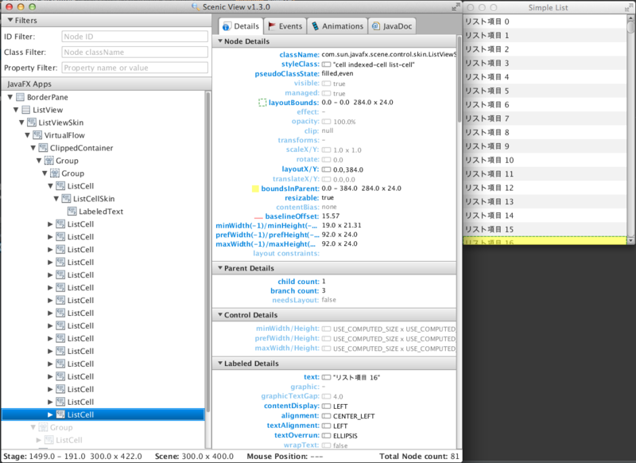
Task: Click the JavaFX Apps panel header
Action: 107,84
